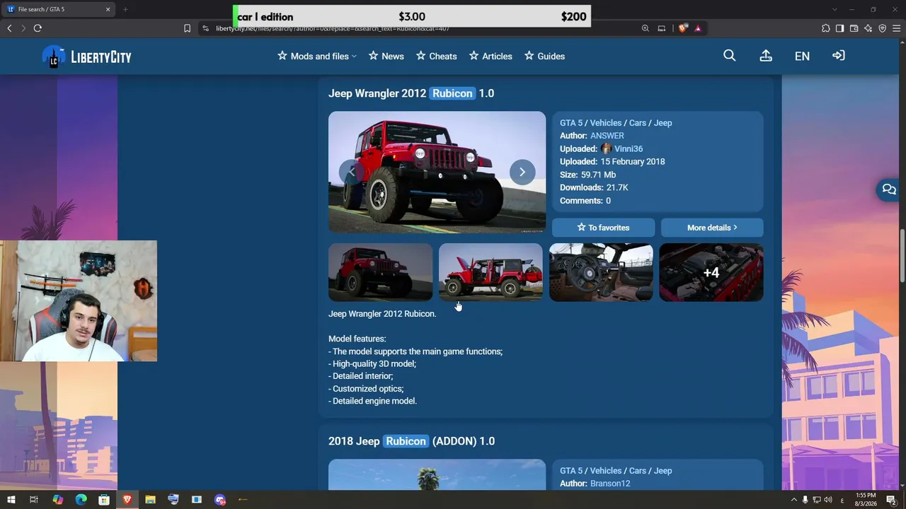Image resolution: width=906 pixels, height=509 pixels.
Task: Click the 'Downloads: 21.7K' text
Action: (594, 187)
